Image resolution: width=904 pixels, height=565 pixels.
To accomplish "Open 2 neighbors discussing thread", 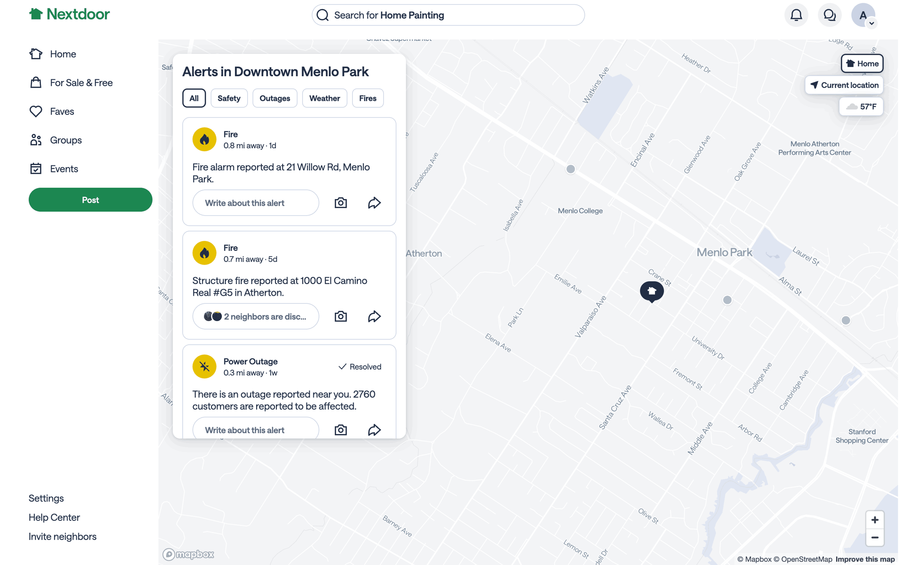I will coord(256,316).
